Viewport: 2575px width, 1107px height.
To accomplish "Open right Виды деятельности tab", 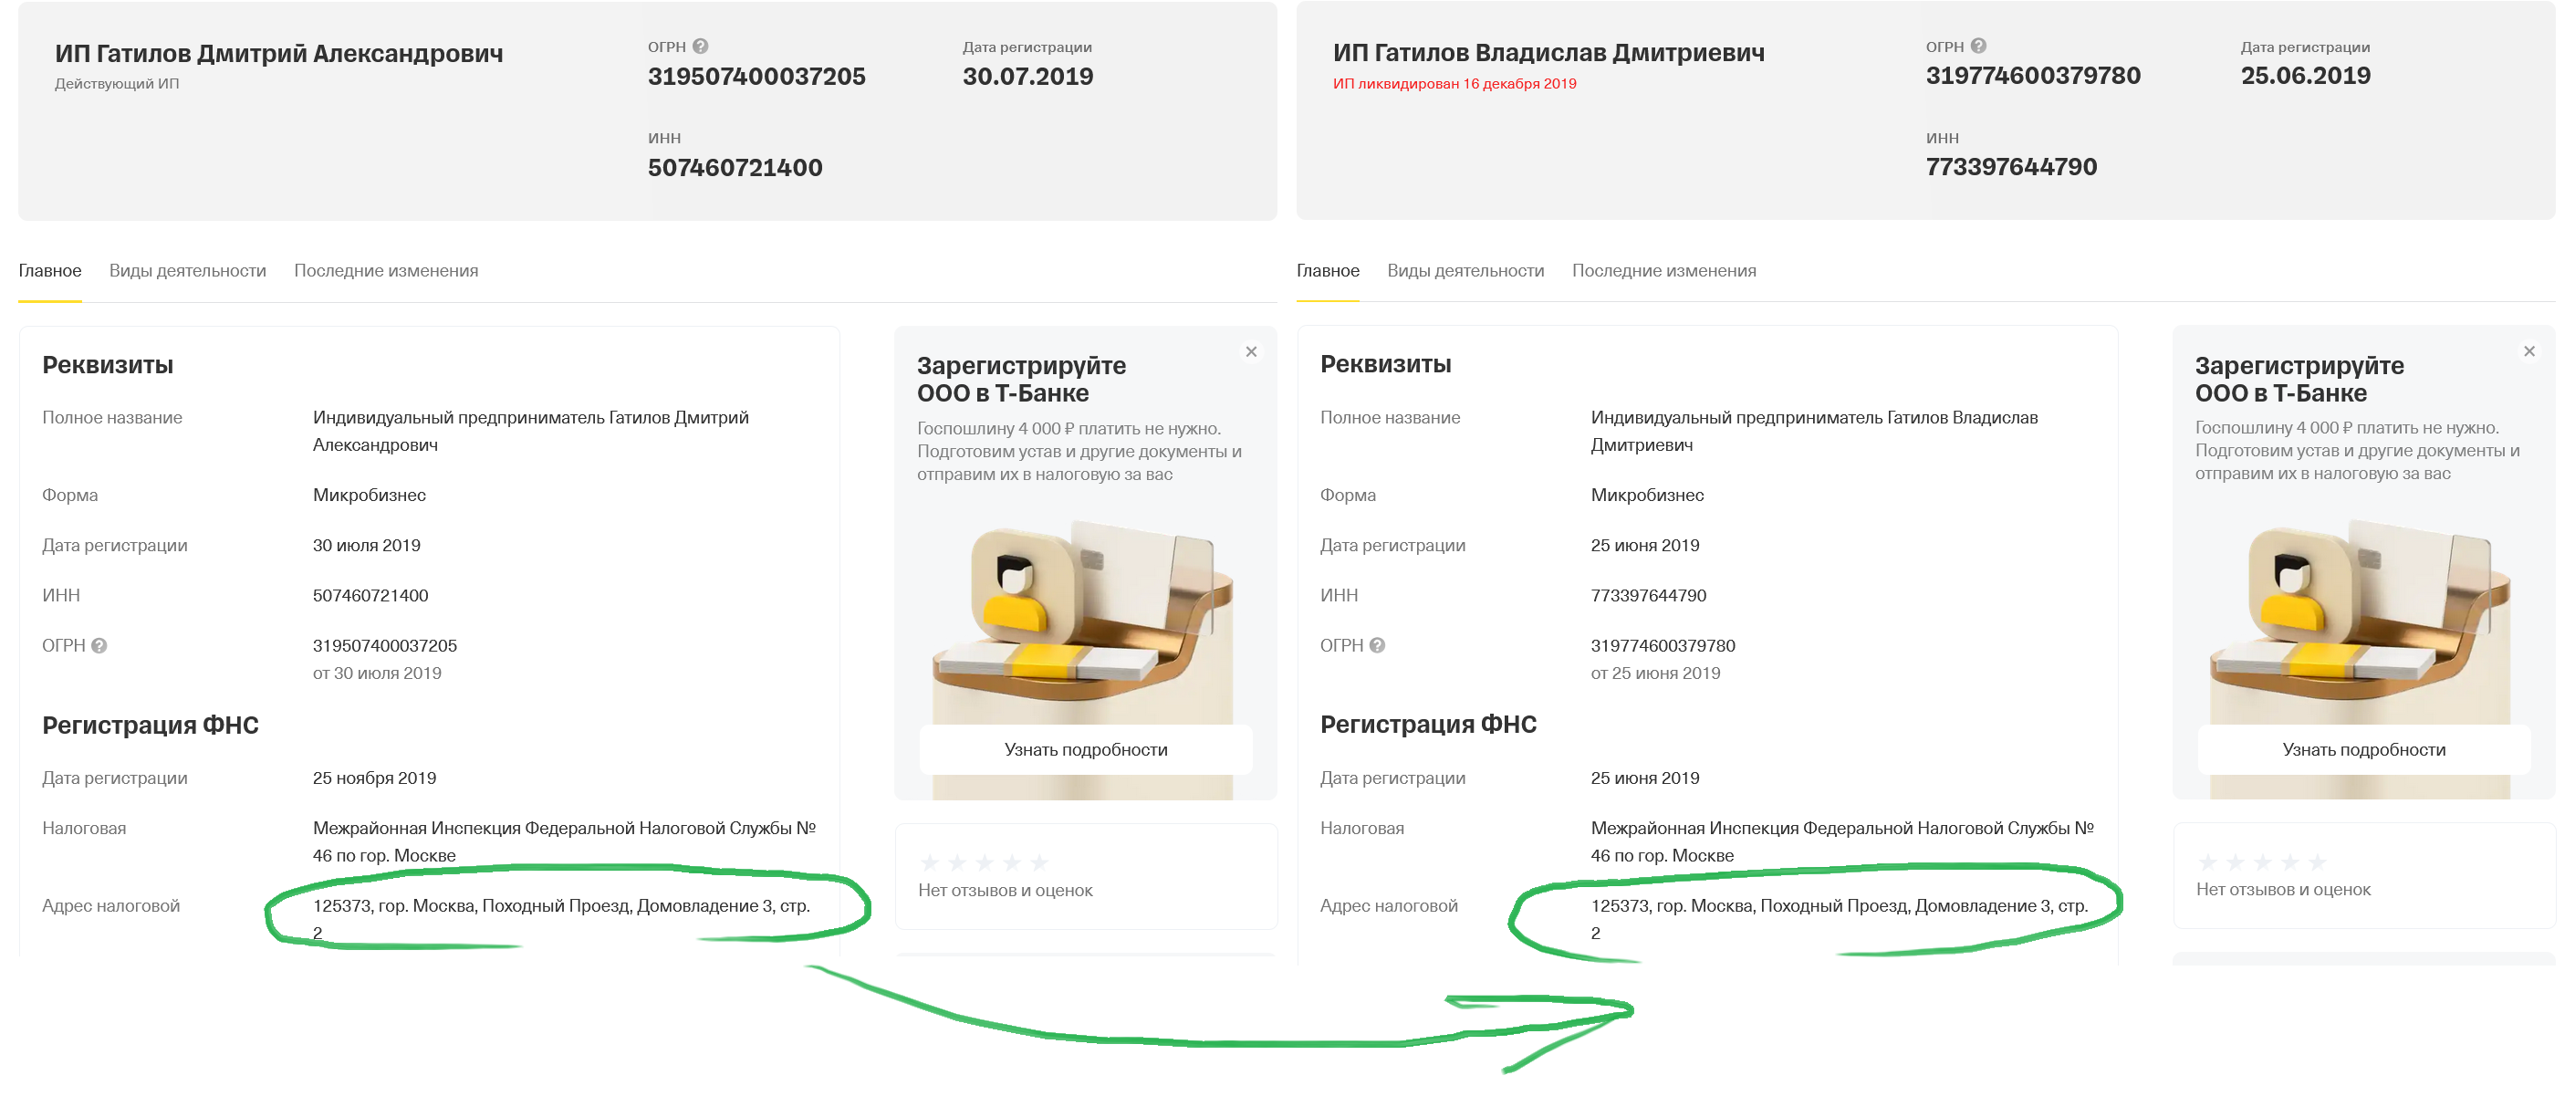I will point(1465,271).
